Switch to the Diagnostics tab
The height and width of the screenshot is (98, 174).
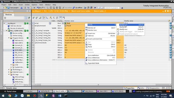[x=154, y=88]
